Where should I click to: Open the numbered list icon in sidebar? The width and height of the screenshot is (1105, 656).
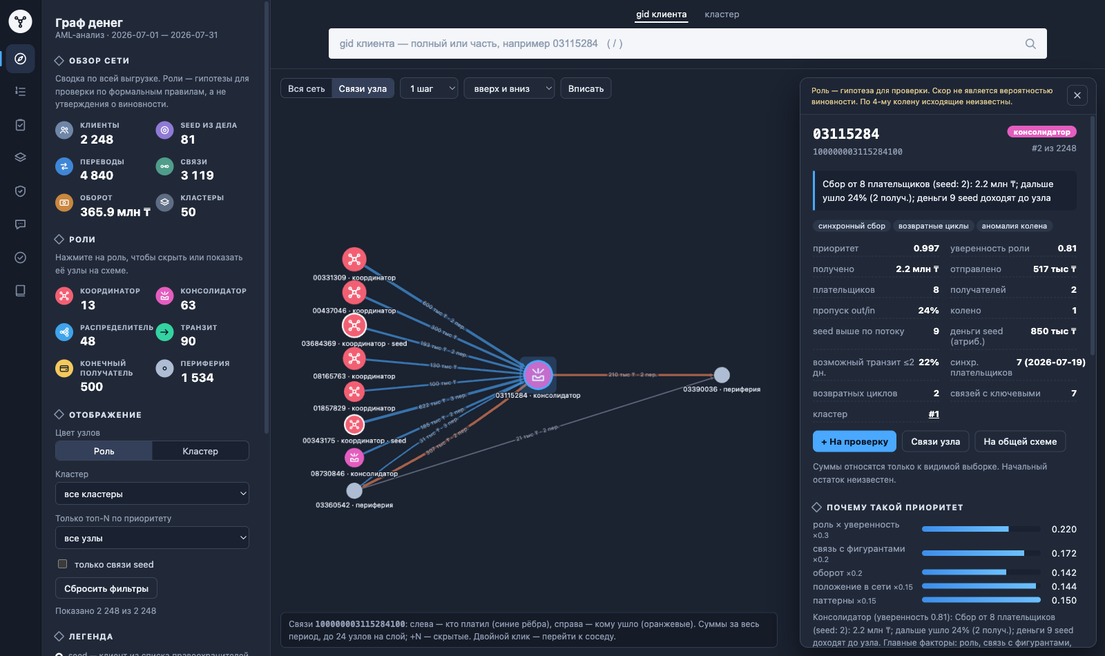(21, 91)
